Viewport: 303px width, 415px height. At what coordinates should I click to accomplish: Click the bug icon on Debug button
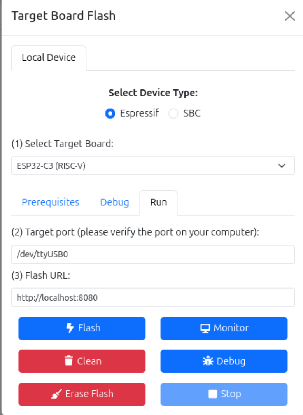pyautogui.click(x=208, y=361)
